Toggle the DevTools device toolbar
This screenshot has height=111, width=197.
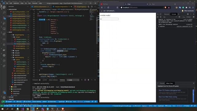[161, 14]
